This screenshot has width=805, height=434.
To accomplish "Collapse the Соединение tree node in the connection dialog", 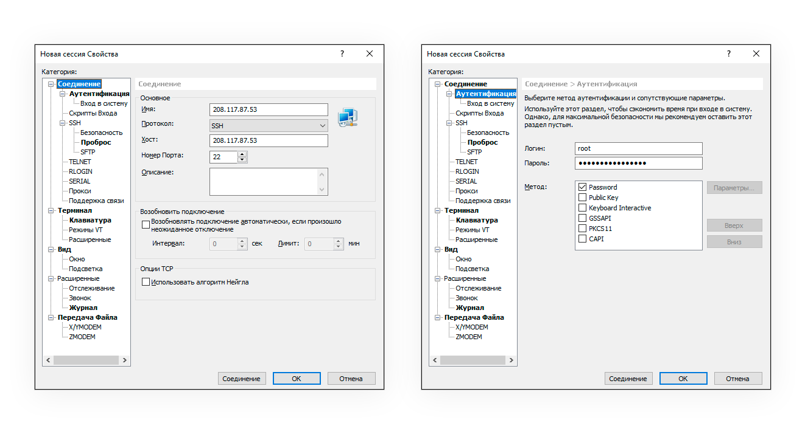I will (51, 84).
